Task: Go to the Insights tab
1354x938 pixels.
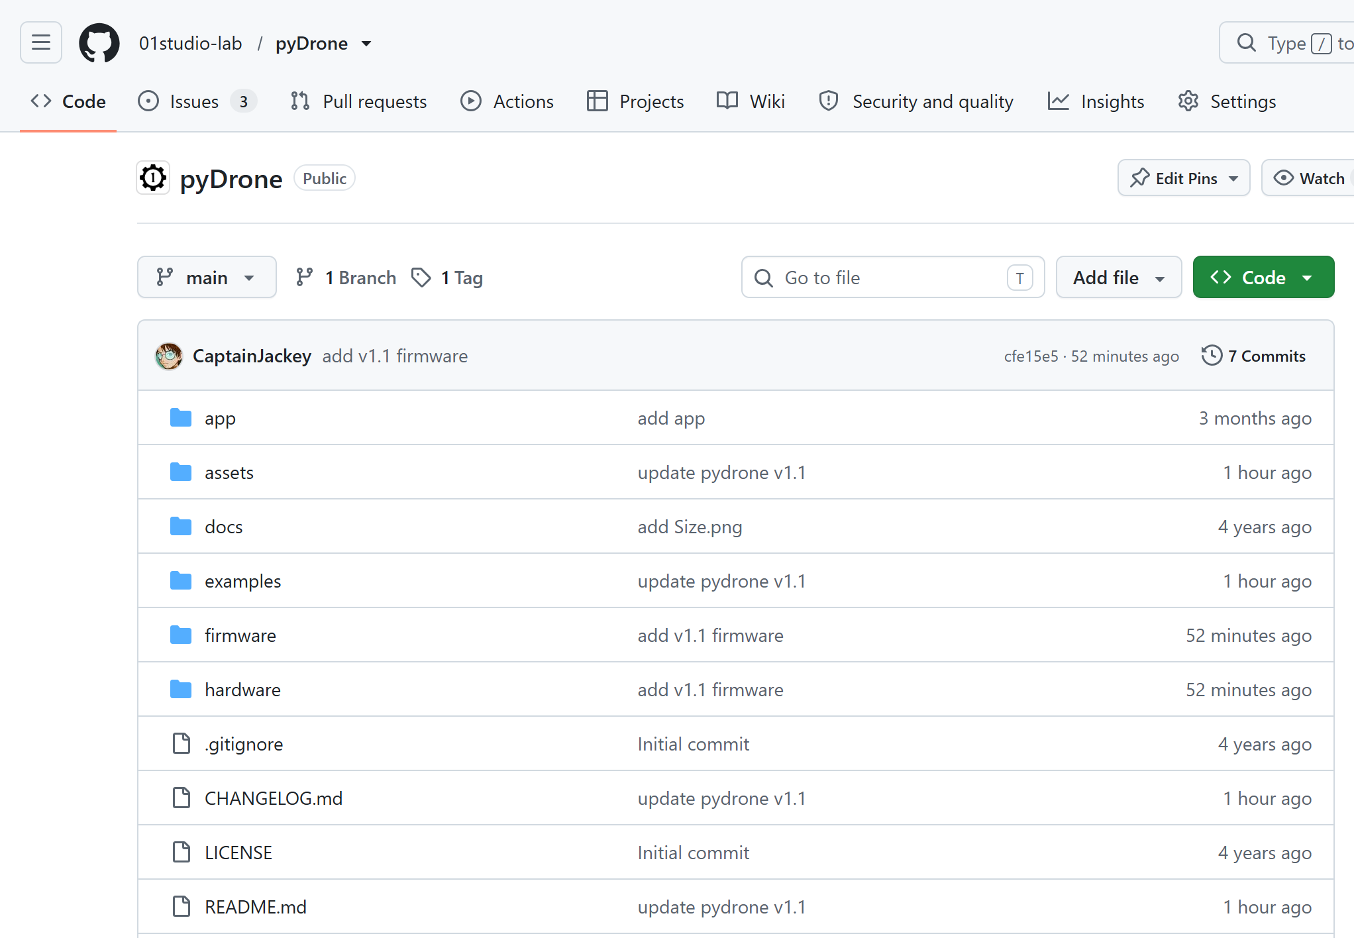Action: point(1096,101)
